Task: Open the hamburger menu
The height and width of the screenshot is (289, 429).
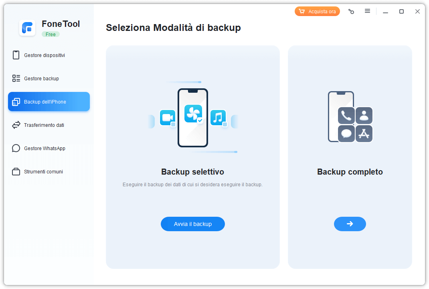Action: pyautogui.click(x=367, y=11)
